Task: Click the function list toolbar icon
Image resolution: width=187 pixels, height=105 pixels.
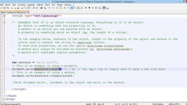Action: pos(82,8)
